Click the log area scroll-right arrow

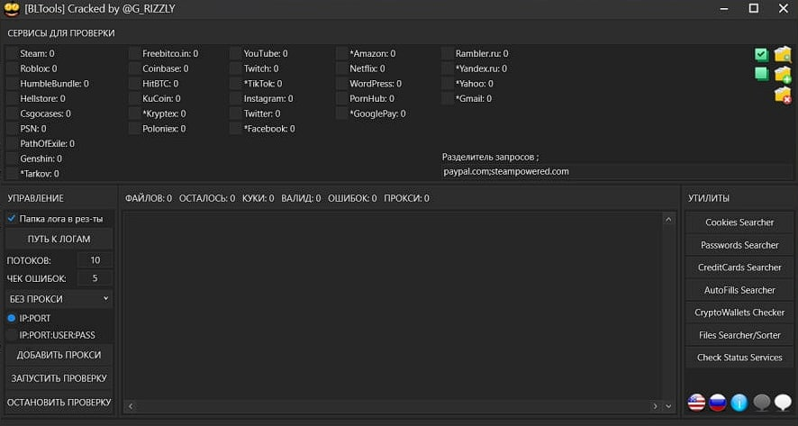656,406
